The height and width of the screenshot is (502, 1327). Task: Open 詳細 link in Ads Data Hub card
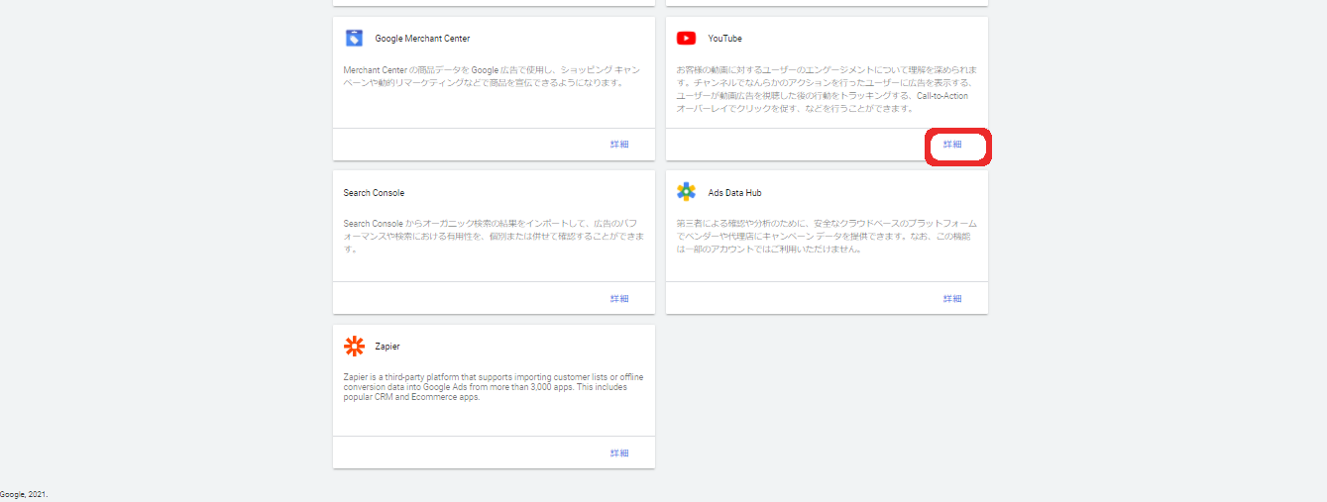pos(952,299)
